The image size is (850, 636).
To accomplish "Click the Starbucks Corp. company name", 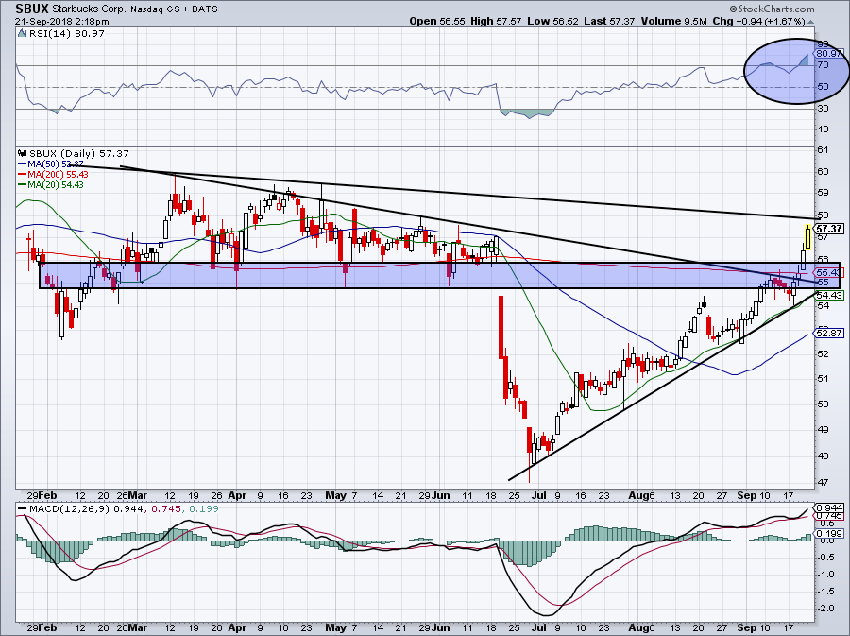I will [89, 9].
